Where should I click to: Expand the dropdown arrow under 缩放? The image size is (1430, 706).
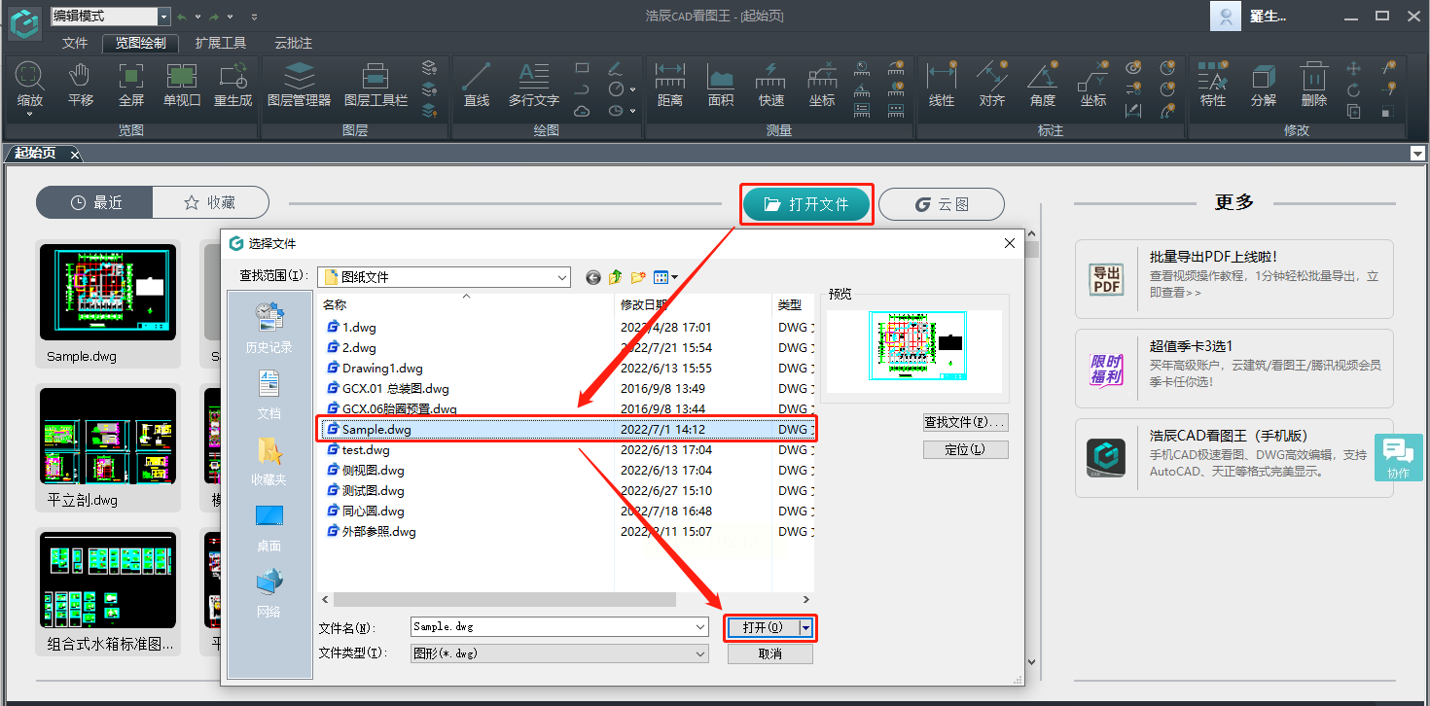click(30, 115)
